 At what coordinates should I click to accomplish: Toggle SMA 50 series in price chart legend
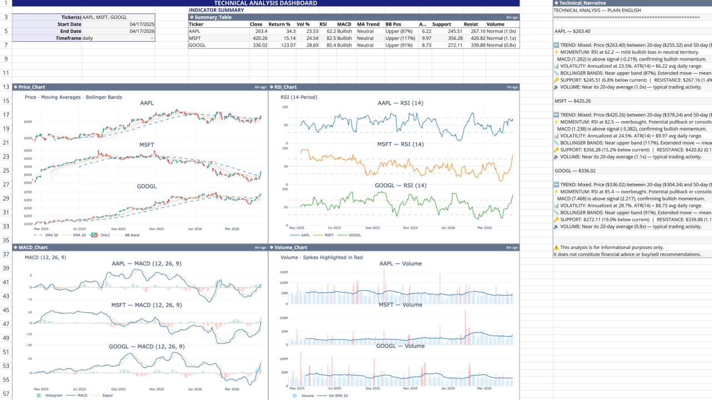[x=47, y=235]
